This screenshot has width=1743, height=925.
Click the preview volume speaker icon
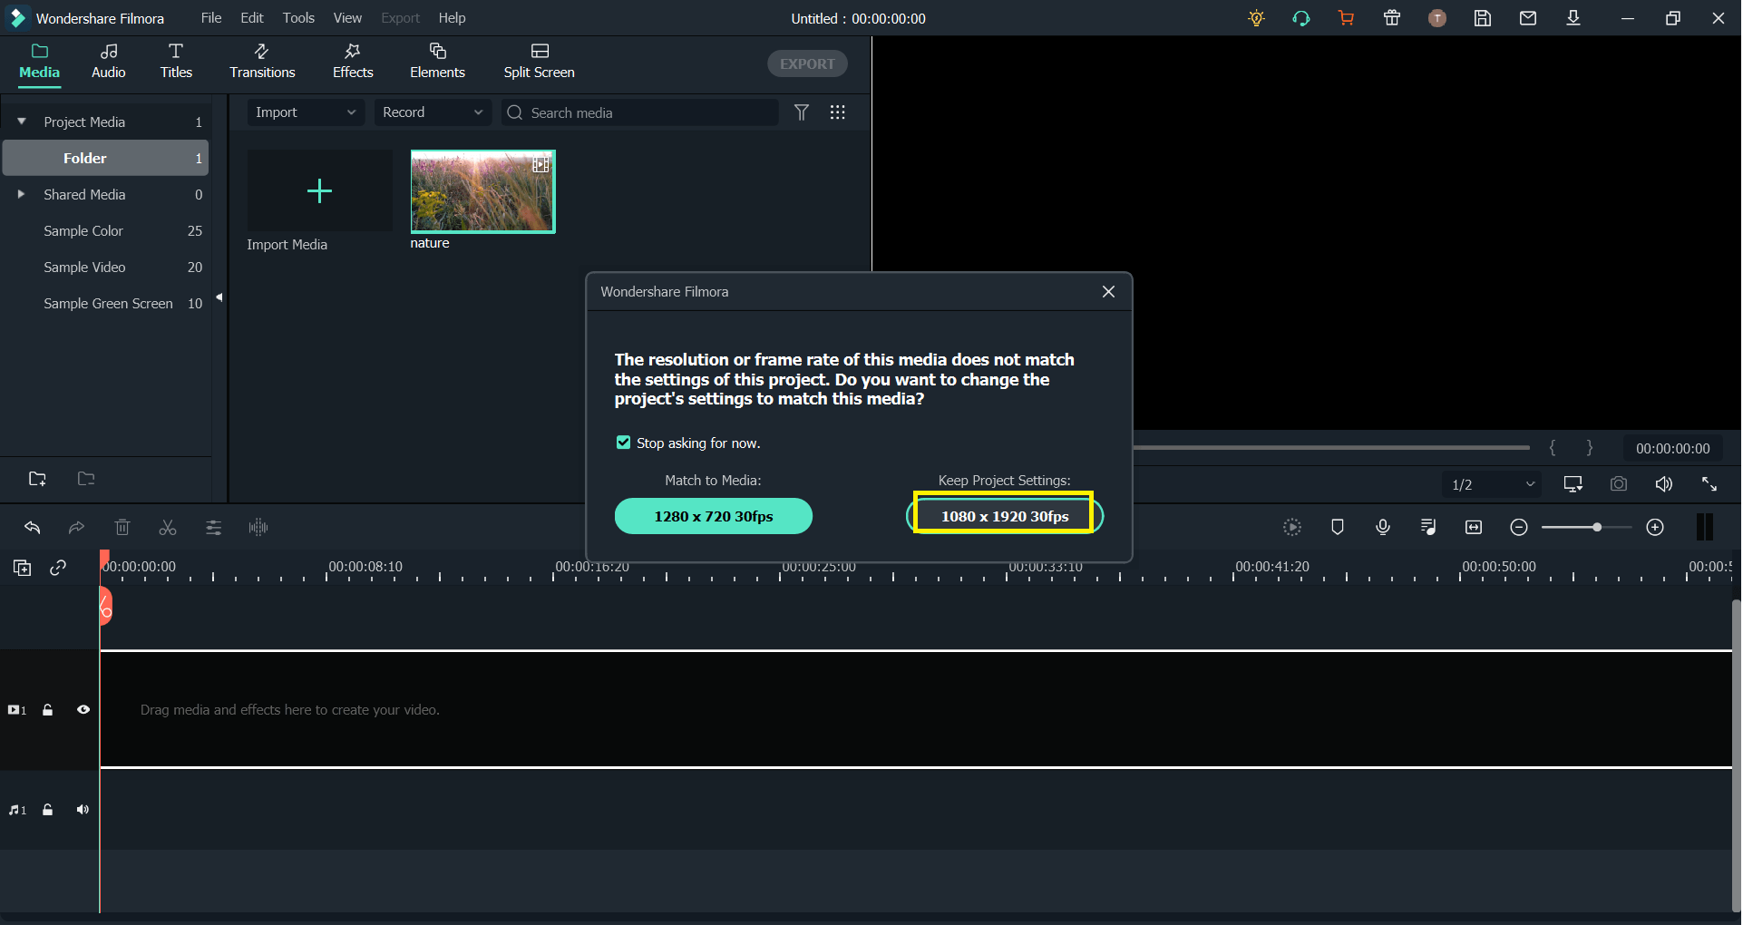tap(1664, 484)
